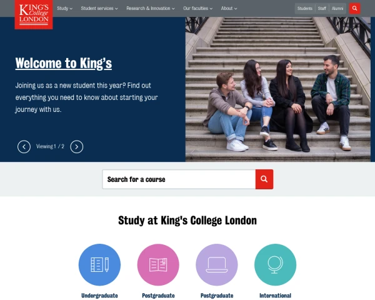Image resolution: width=375 pixels, height=300 pixels.
Task: Go to previous carousel slide arrow
Action: 24,147
